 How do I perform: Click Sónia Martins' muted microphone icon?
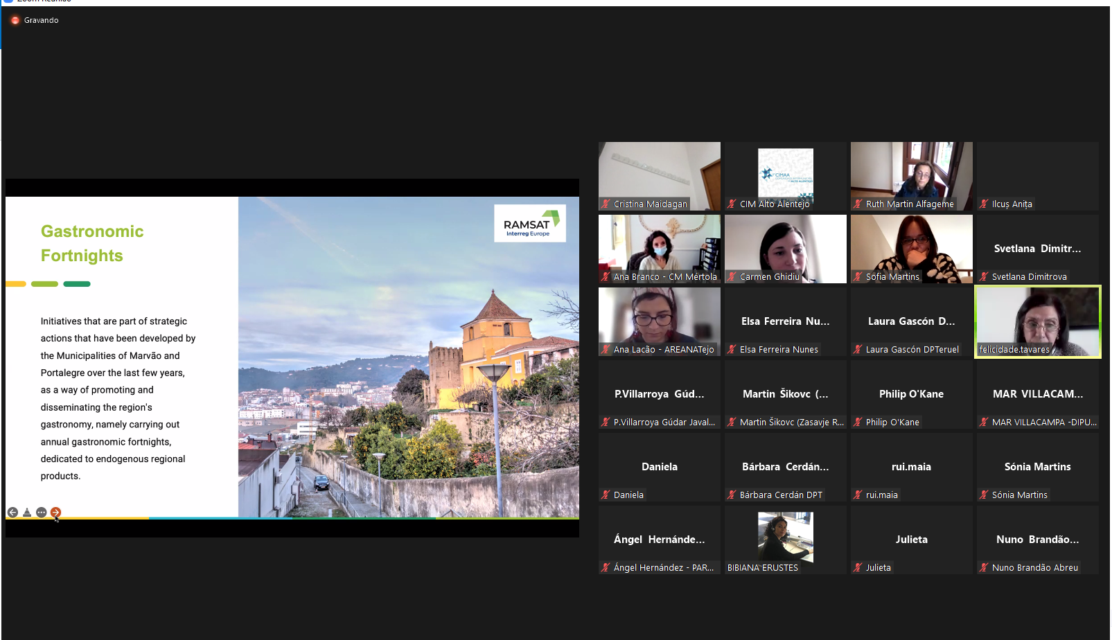984,495
